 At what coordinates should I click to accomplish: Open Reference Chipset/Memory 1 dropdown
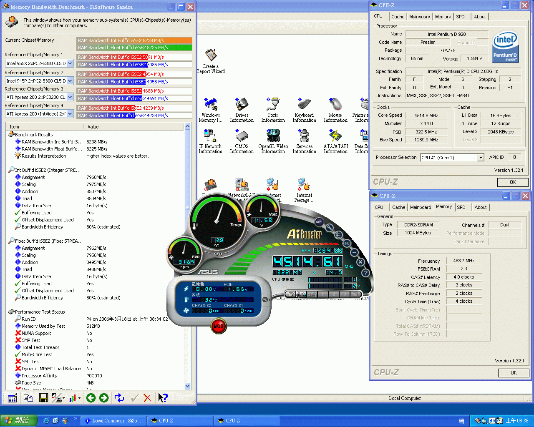70,63
